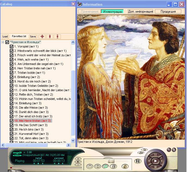Skip to the next track on the dial

pyautogui.click(x=162, y=161)
